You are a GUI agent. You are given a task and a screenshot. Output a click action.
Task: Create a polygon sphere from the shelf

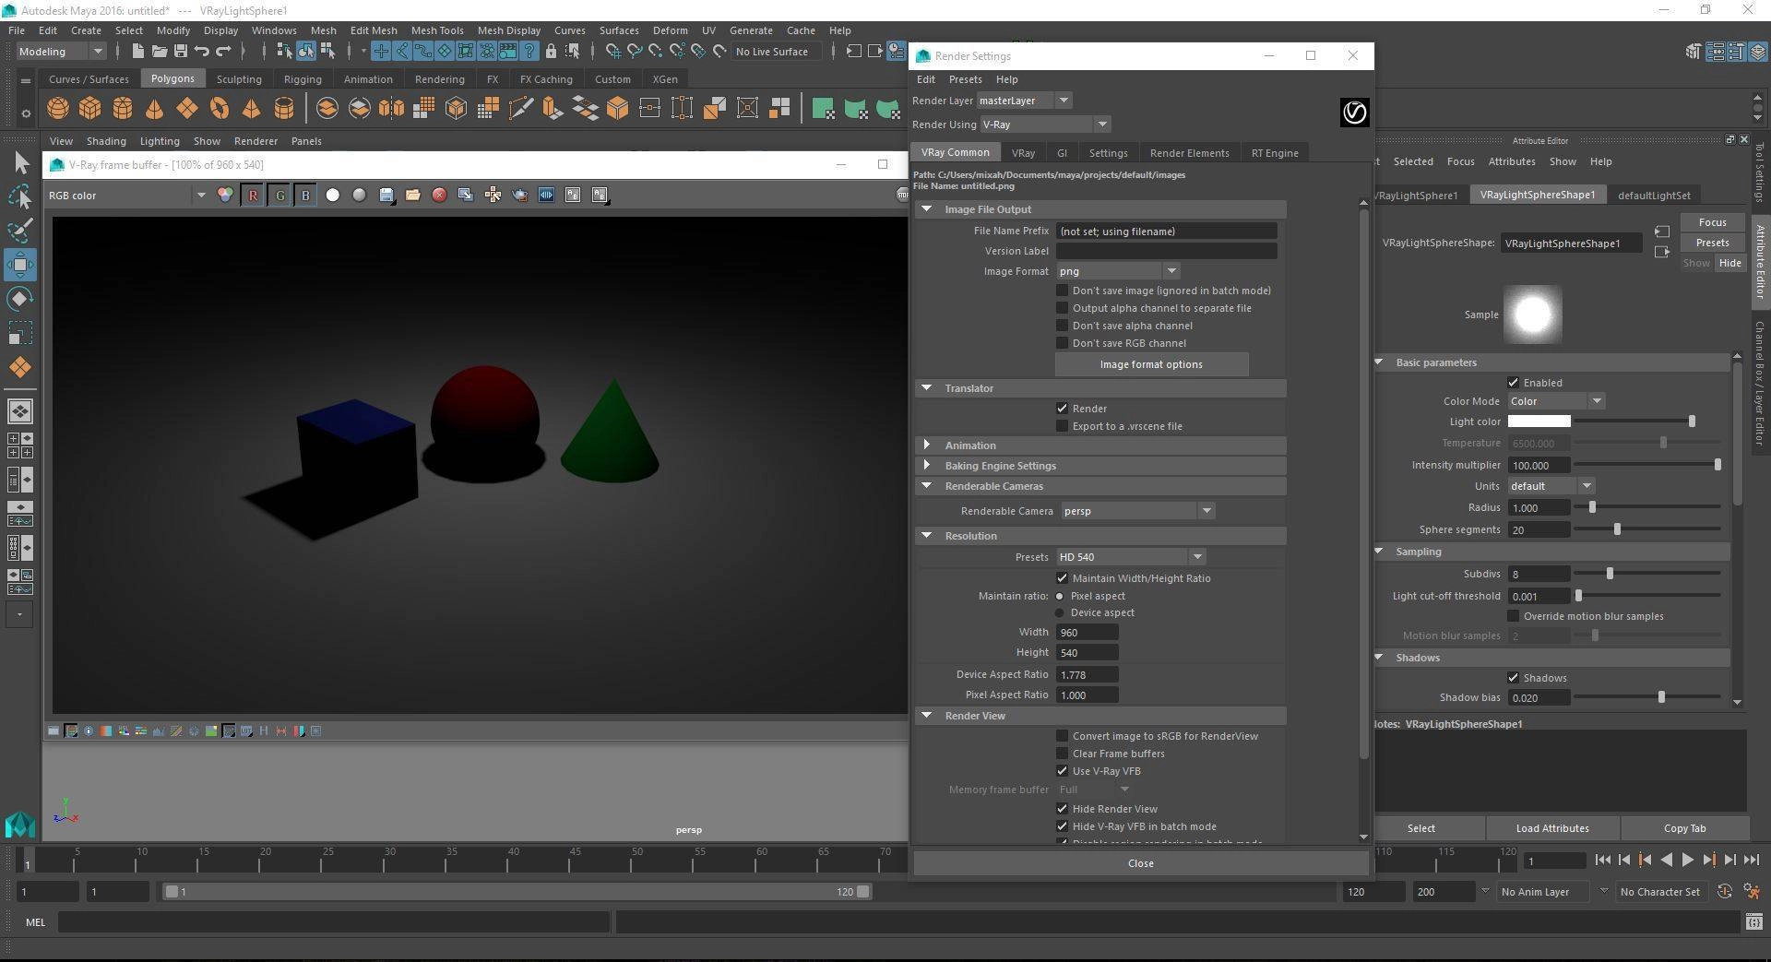58,109
